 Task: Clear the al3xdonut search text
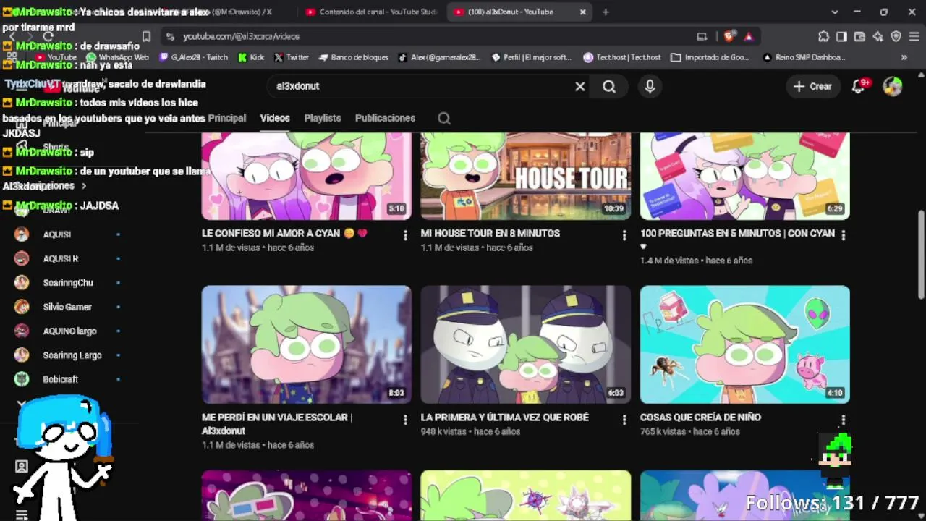pos(579,86)
